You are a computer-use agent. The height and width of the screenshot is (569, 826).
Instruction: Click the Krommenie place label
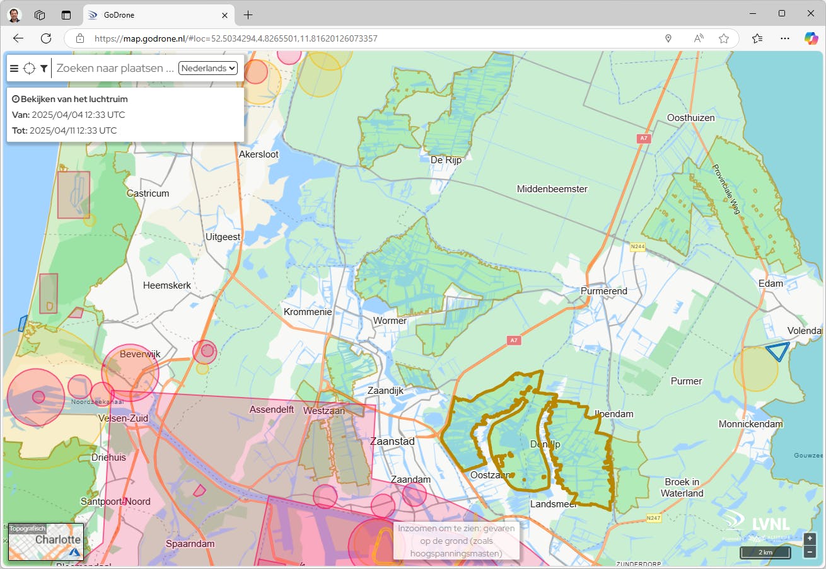[x=308, y=312]
